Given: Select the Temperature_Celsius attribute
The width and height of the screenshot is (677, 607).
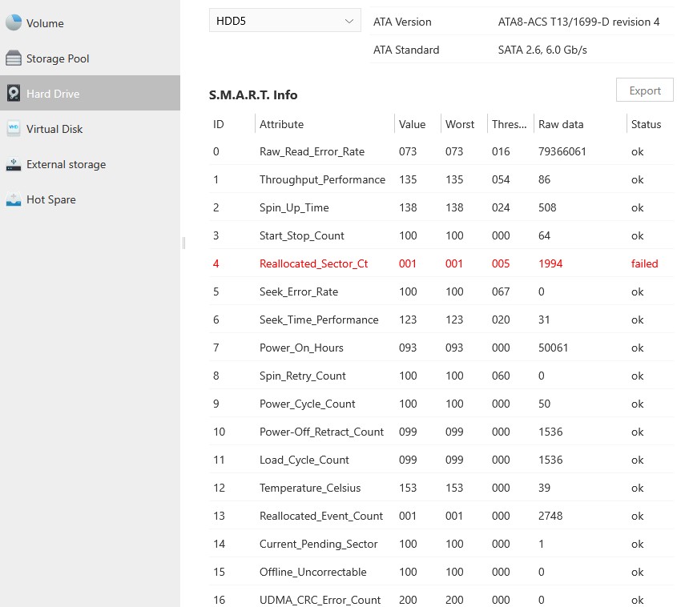Looking at the screenshot, I should 309,488.
